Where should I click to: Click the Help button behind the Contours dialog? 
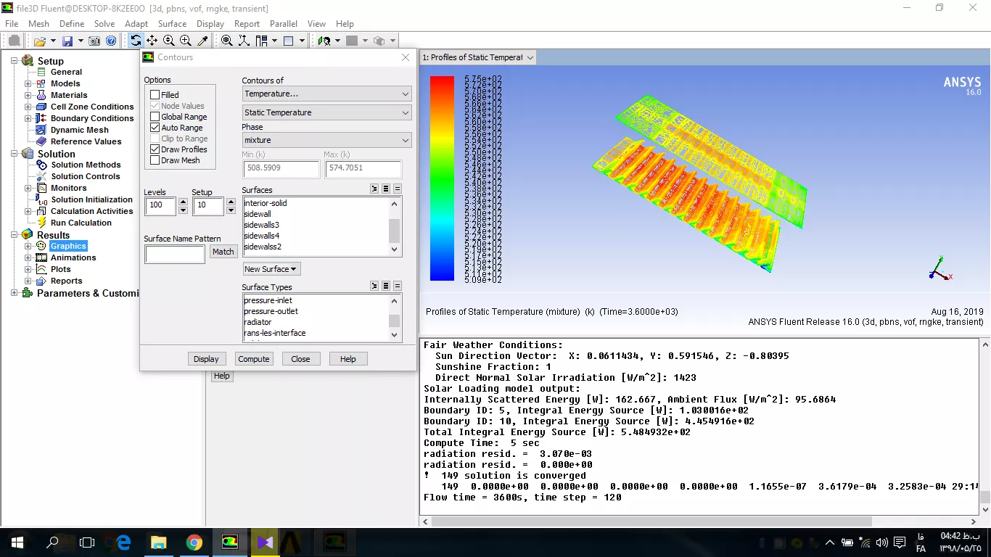pos(222,376)
